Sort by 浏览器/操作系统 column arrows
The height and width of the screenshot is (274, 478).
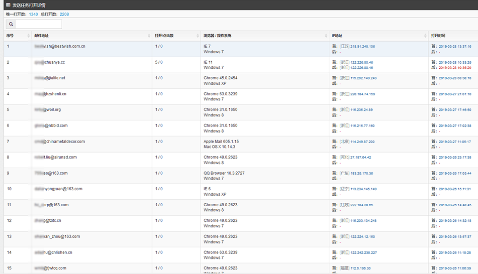325,36
